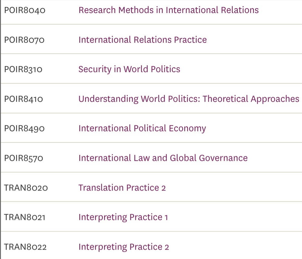This screenshot has height=259, width=302.
Task: Open Understanding World Politics: Theoretical Approaches
Action: (x=189, y=99)
